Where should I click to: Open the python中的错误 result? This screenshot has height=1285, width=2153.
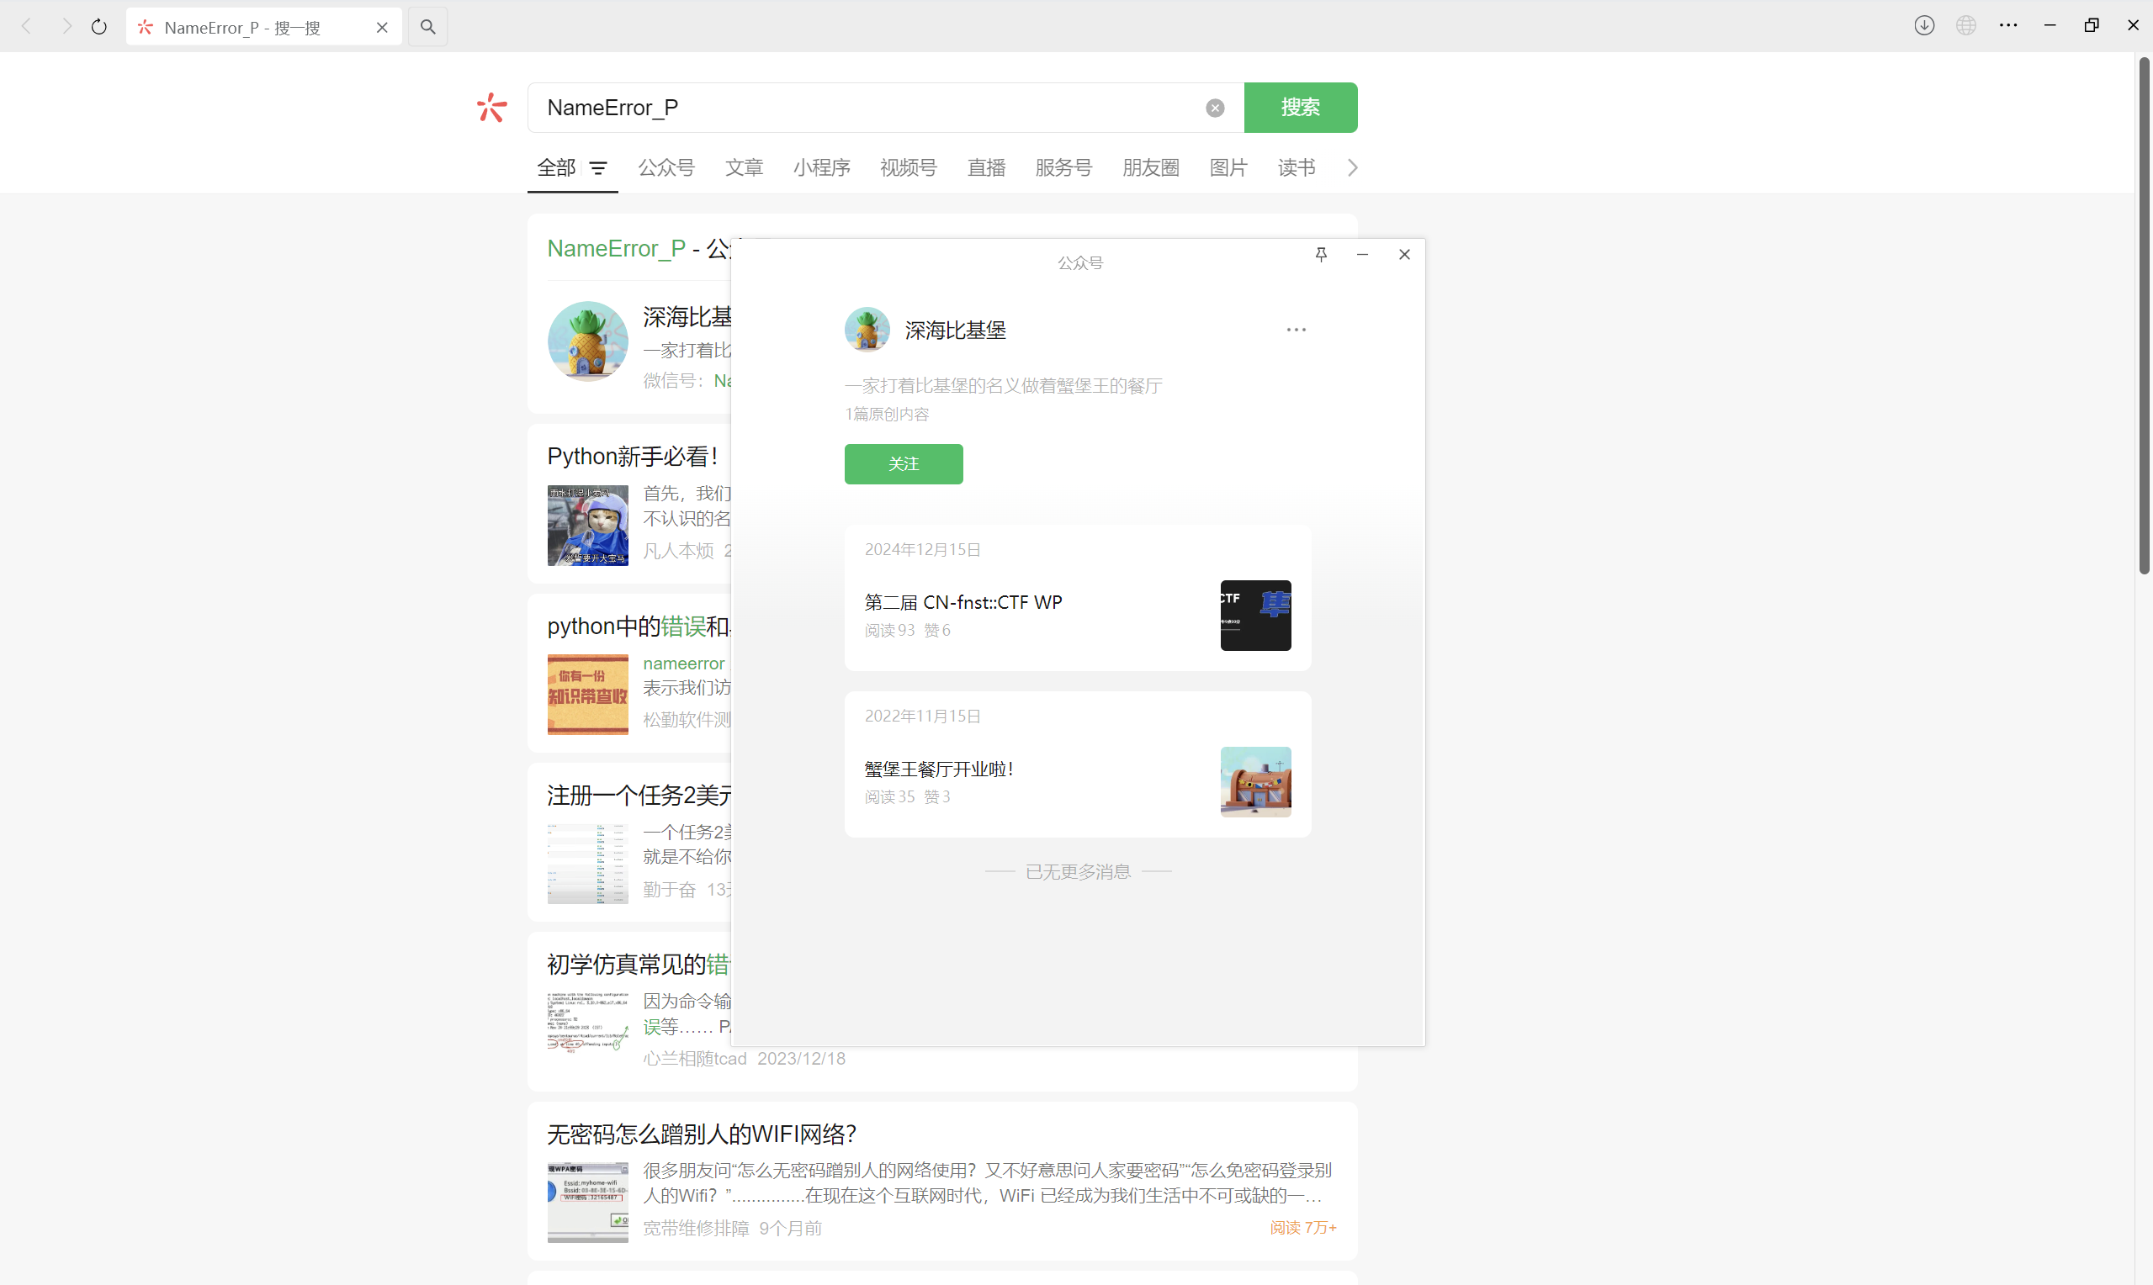click(x=639, y=626)
